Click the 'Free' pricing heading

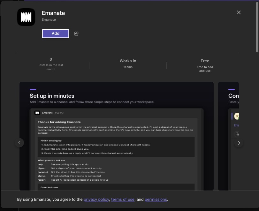[205, 61]
